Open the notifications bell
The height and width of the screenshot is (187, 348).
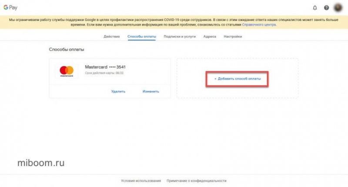point(315,8)
